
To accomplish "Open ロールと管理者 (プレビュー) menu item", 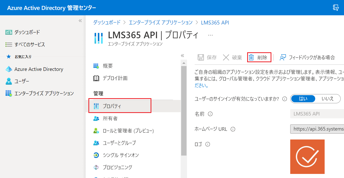I will pos(128,131).
